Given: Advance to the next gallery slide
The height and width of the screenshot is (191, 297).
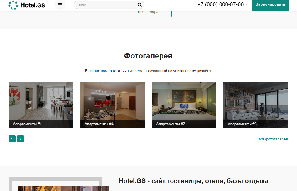Looking at the screenshot, I should tap(21, 139).
